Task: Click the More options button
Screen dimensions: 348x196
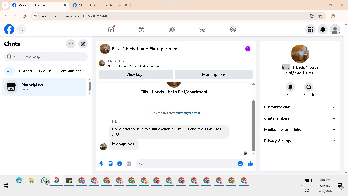Action: click(214, 75)
